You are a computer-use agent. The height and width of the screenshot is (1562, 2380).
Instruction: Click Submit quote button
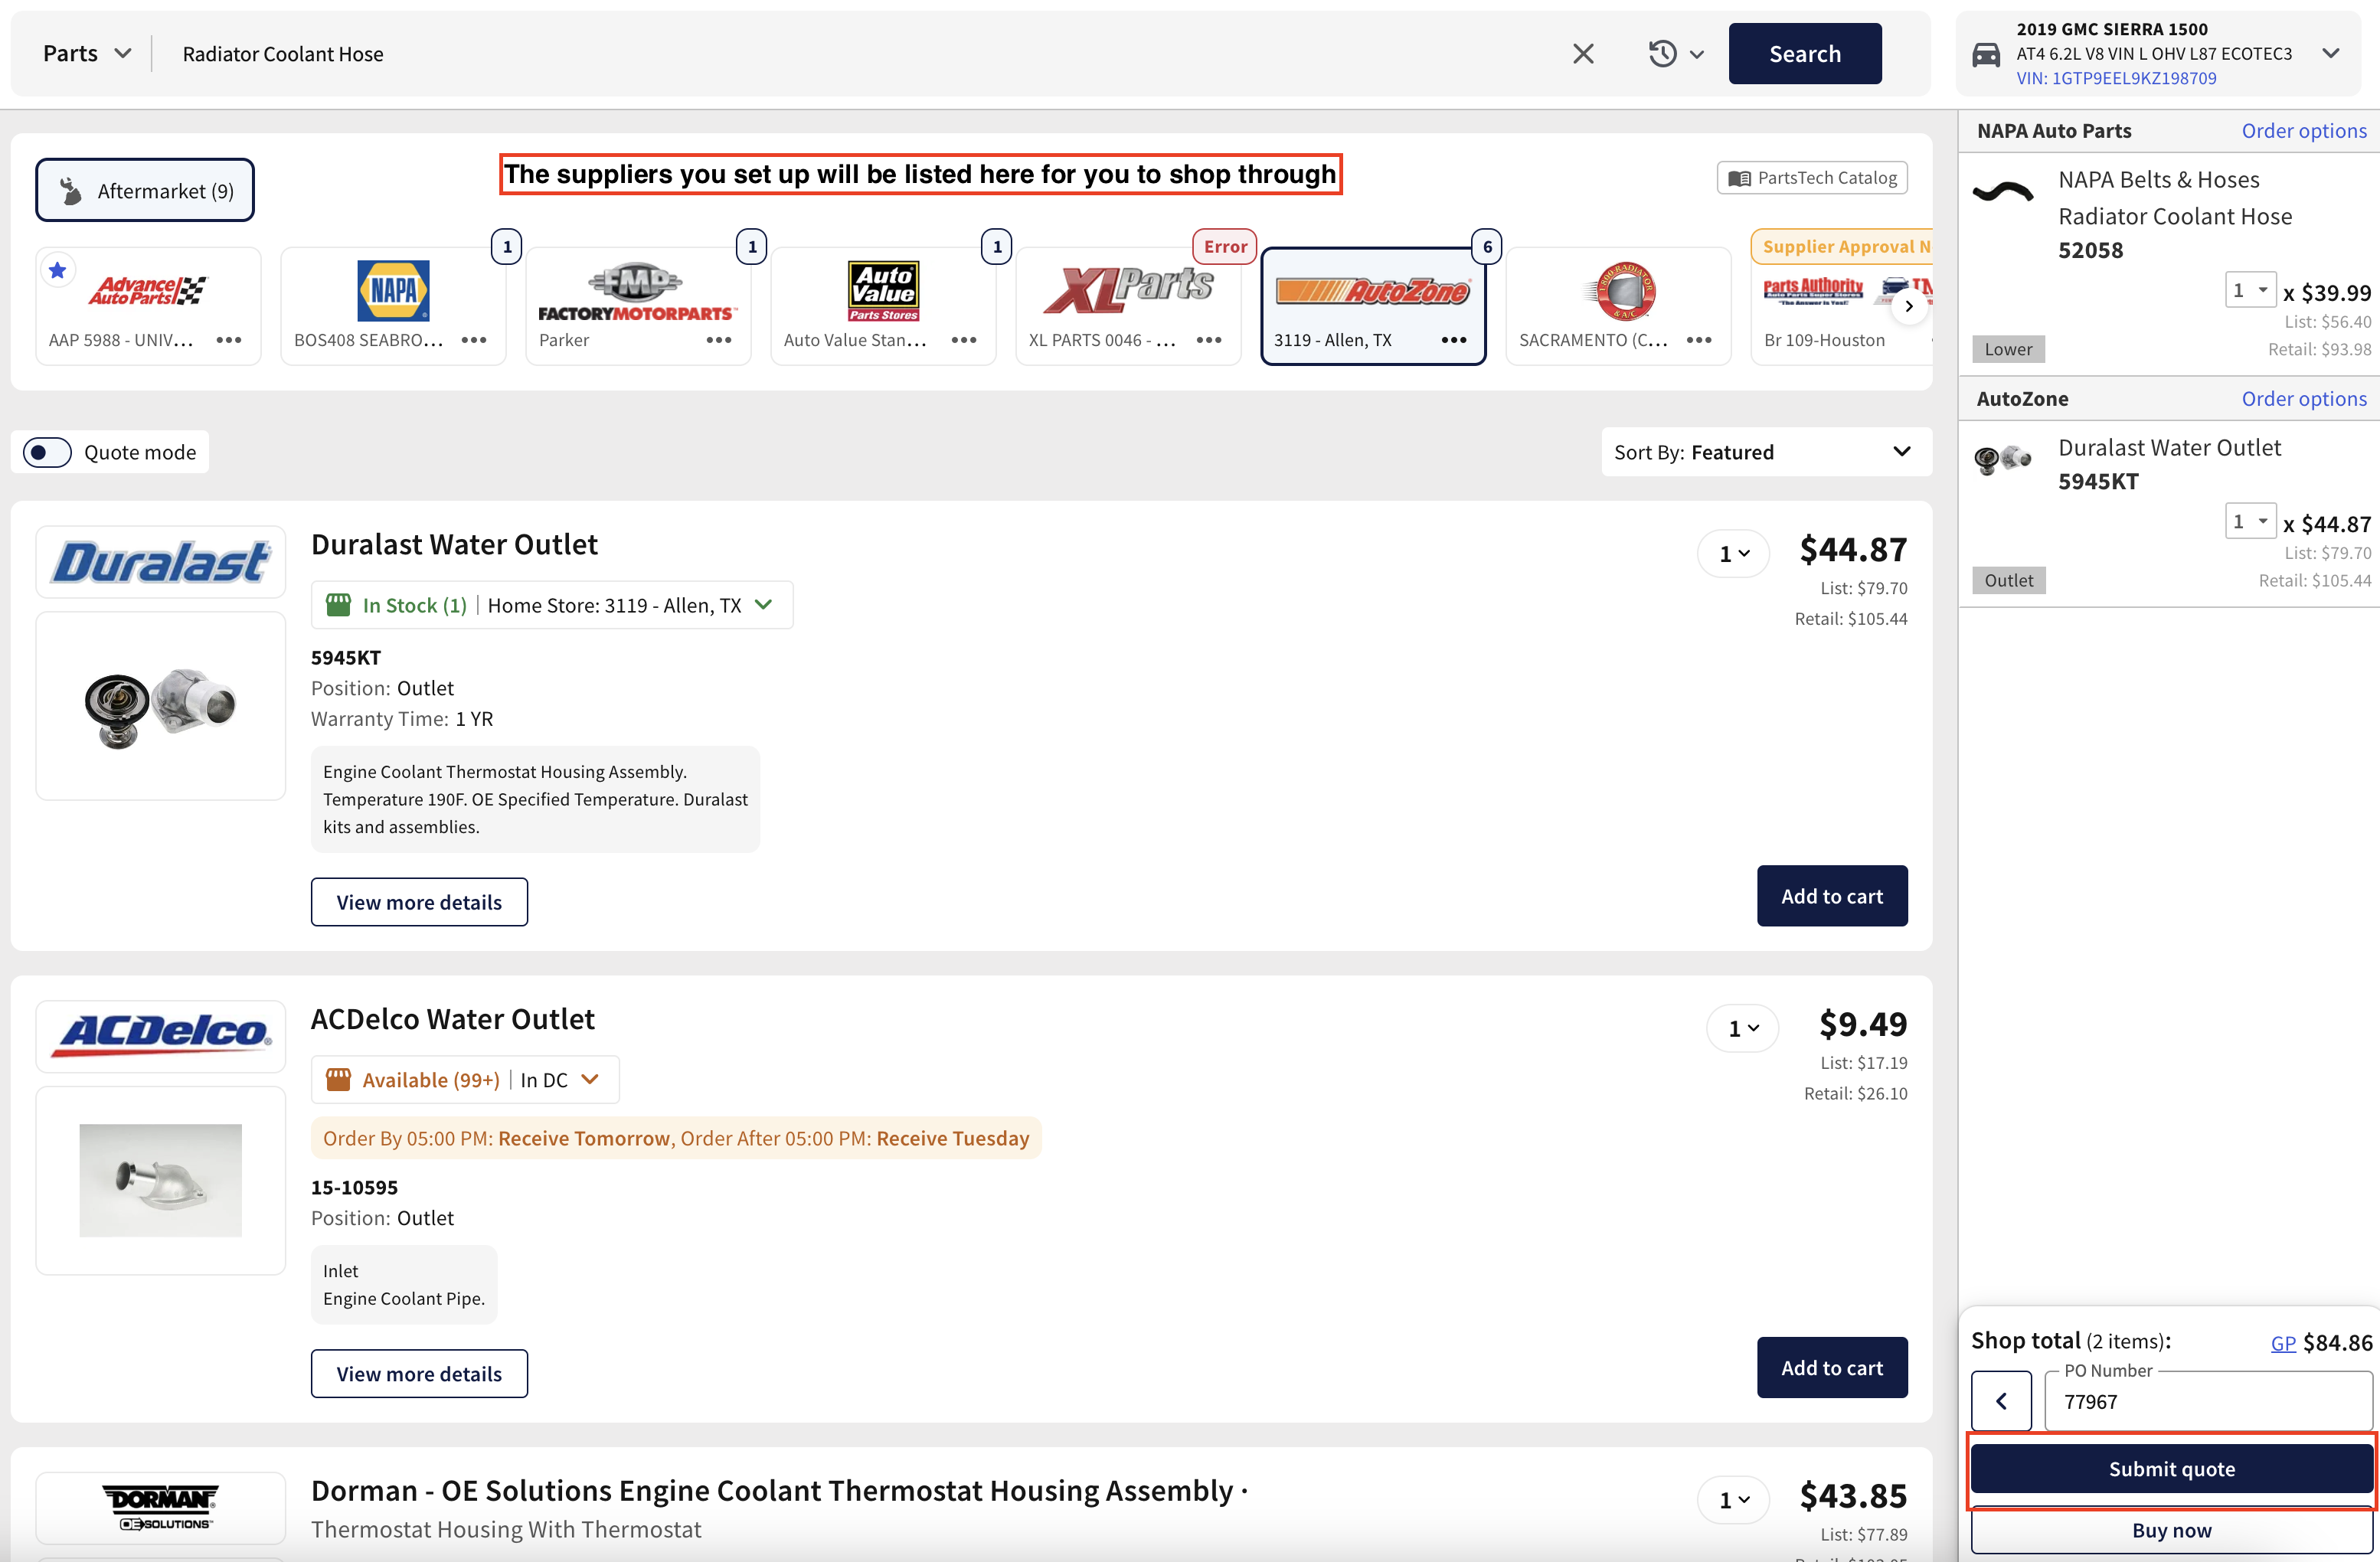point(2171,1469)
